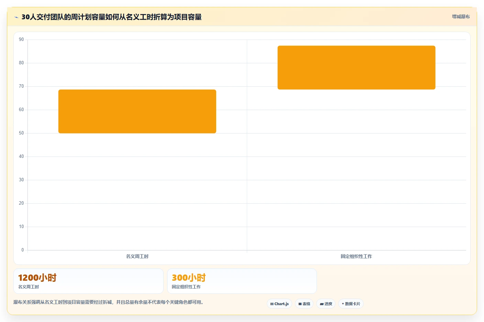Click the 数据卡片 tag chip
Screen dimensions: 484x322
click(351, 304)
